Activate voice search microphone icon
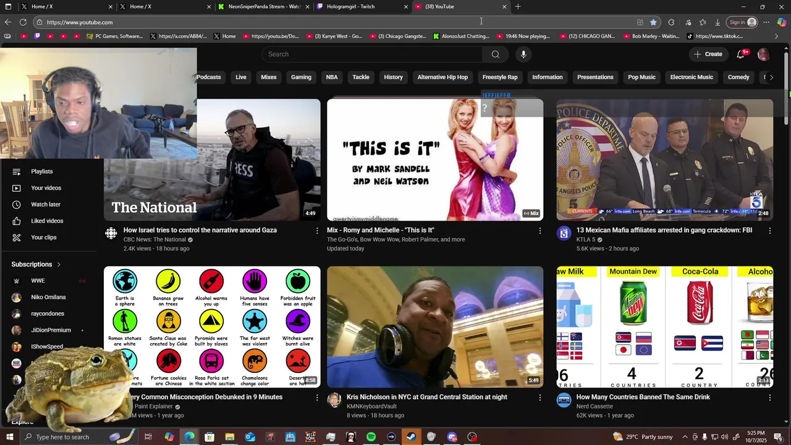The width and height of the screenshot is (791, 445). point(523,54)
